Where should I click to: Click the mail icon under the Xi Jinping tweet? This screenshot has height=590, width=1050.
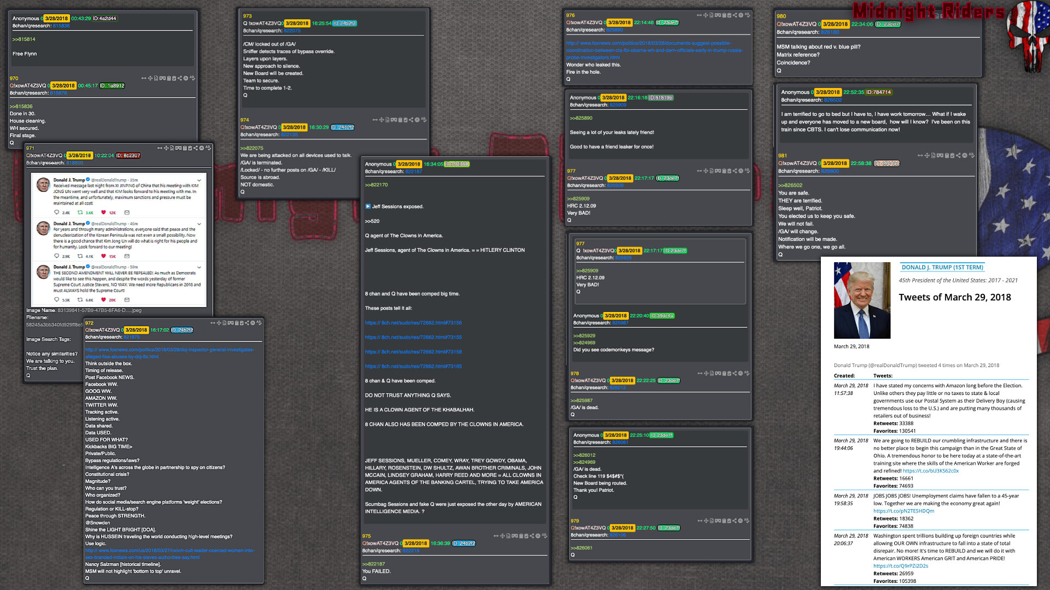[x=127, y=213]
